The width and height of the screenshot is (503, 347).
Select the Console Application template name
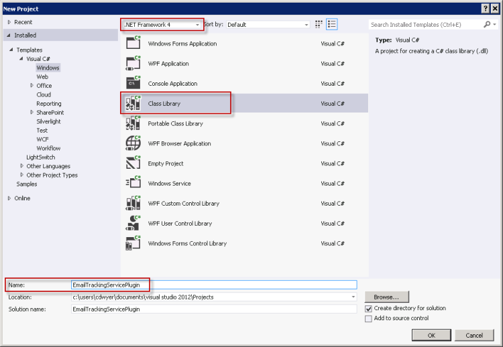pos(172,83)
